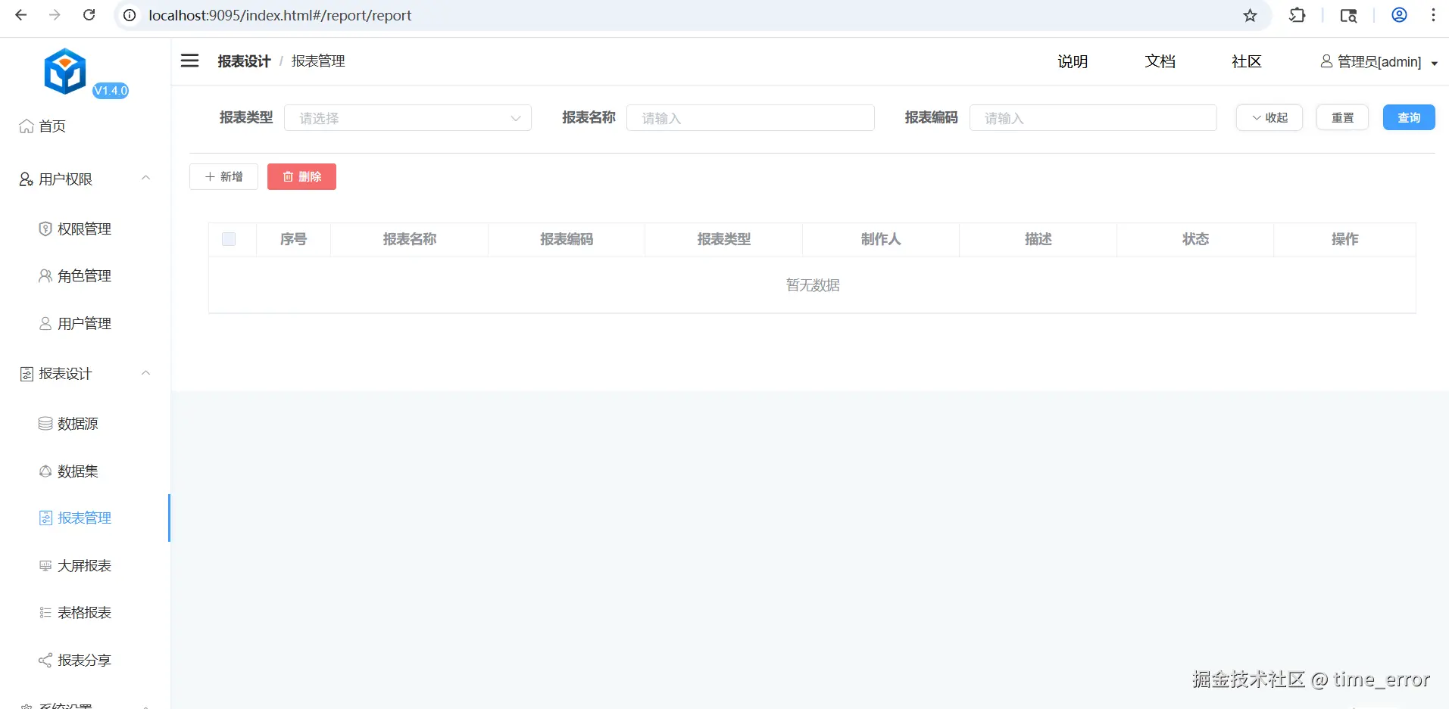Open the 管理员[admin] user dropdown

click(1379, 62)
